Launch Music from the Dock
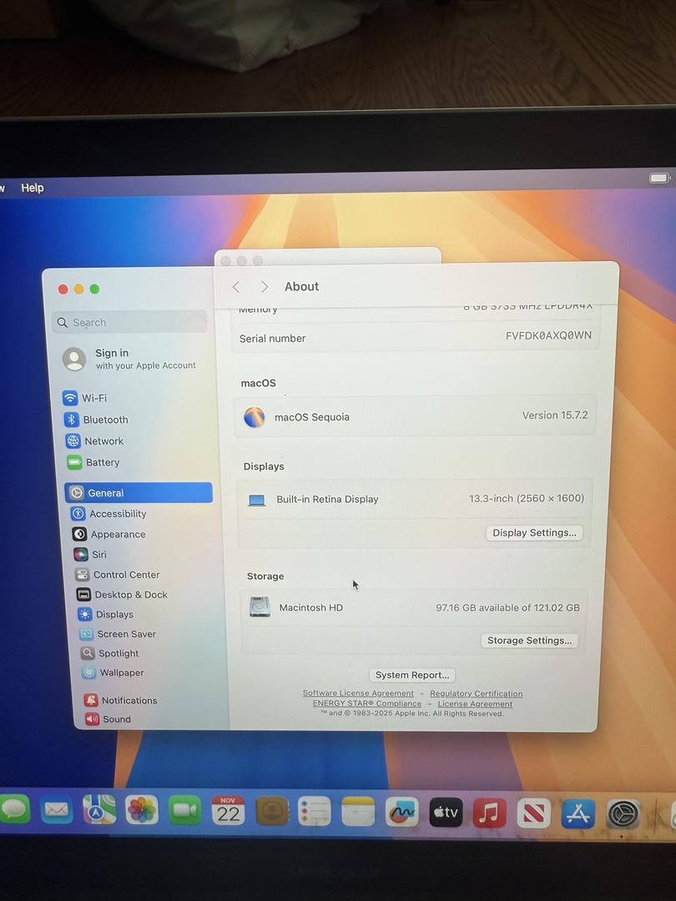The image size is (676, 901). point(489,812)
